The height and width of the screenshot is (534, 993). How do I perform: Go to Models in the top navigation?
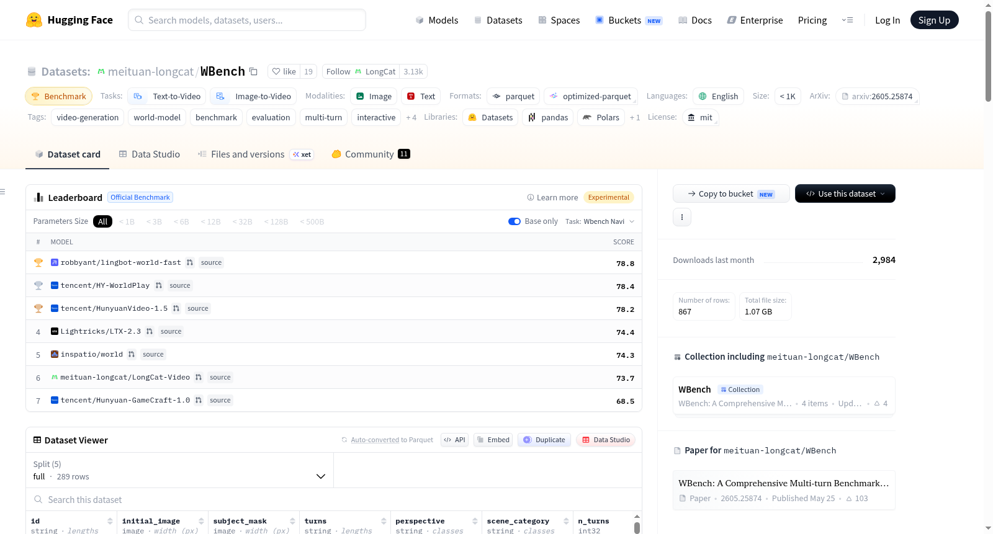(437, 20)
